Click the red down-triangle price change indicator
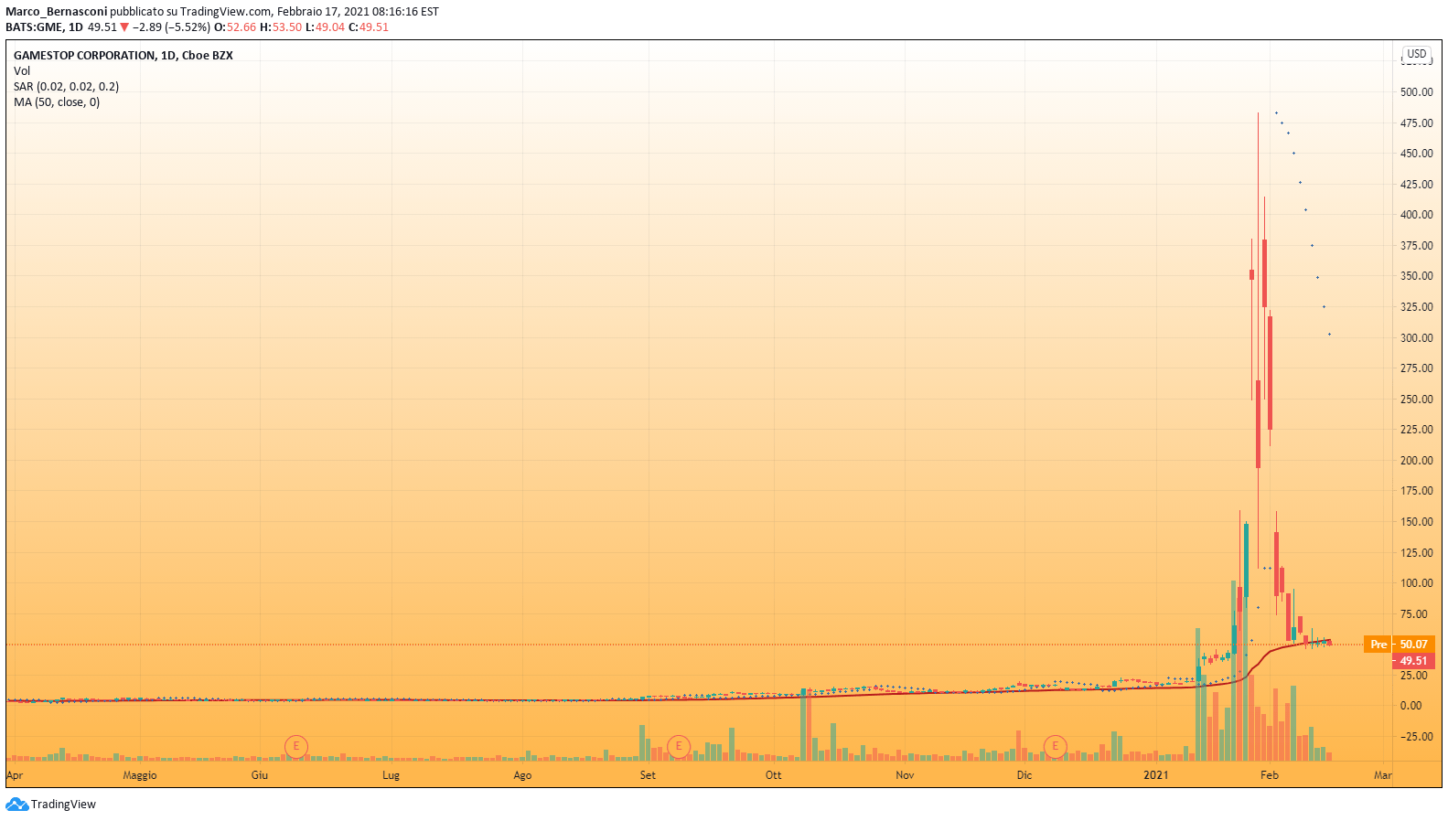 click(124, 27)
